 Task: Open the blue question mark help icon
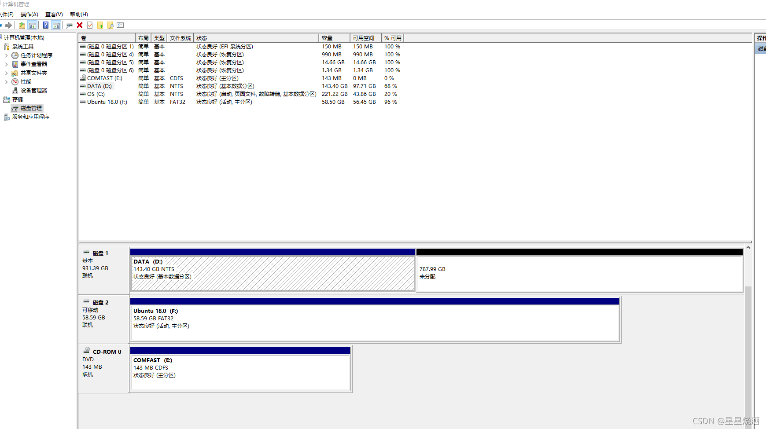point(45,25)
